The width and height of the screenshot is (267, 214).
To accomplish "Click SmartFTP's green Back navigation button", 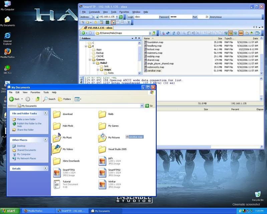I will (83, 33).
